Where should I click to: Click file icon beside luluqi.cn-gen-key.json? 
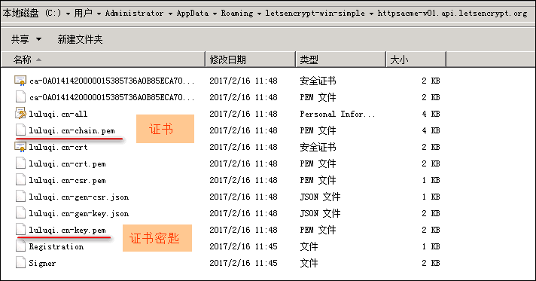pos(20,213)
